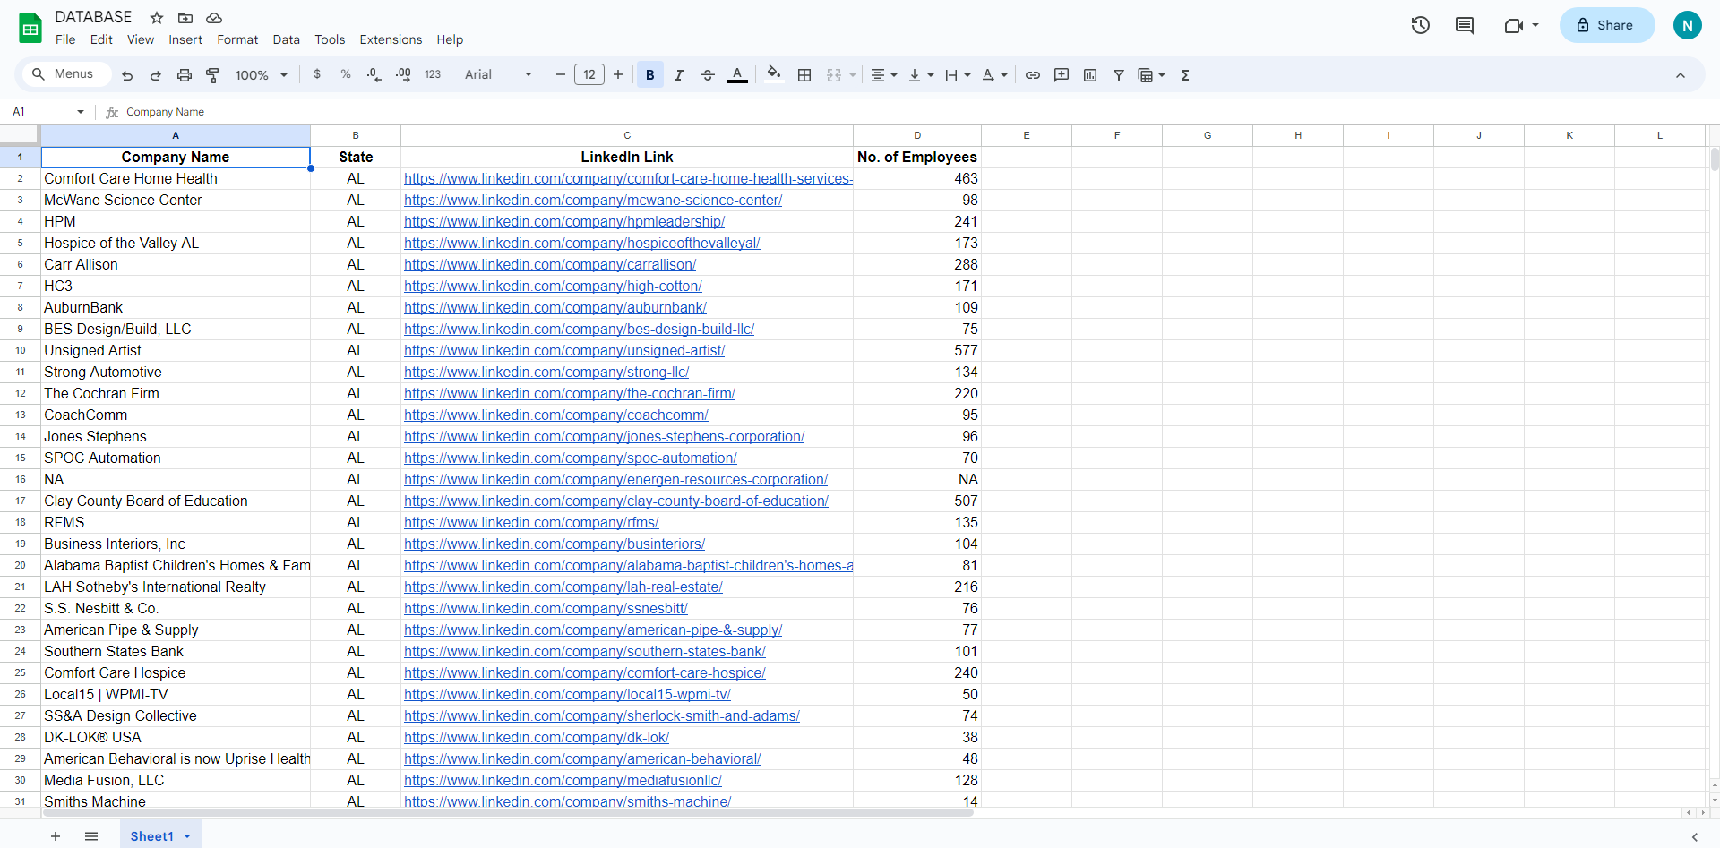Screen dimensions: 1720x848
Task: Open the File menu
Action: (x=65, y=39)
